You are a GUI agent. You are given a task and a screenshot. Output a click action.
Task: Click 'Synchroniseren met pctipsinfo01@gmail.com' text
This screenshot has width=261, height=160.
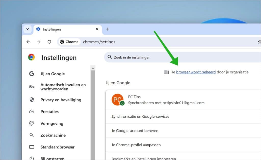tap(166, 103)
